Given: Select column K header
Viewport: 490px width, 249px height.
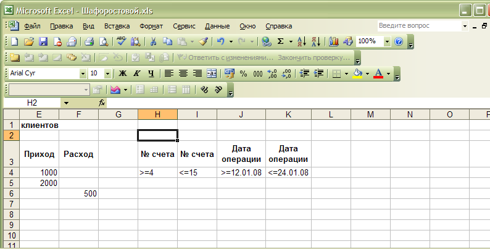Looking at the screenshot, I should [x=288, y=114].
